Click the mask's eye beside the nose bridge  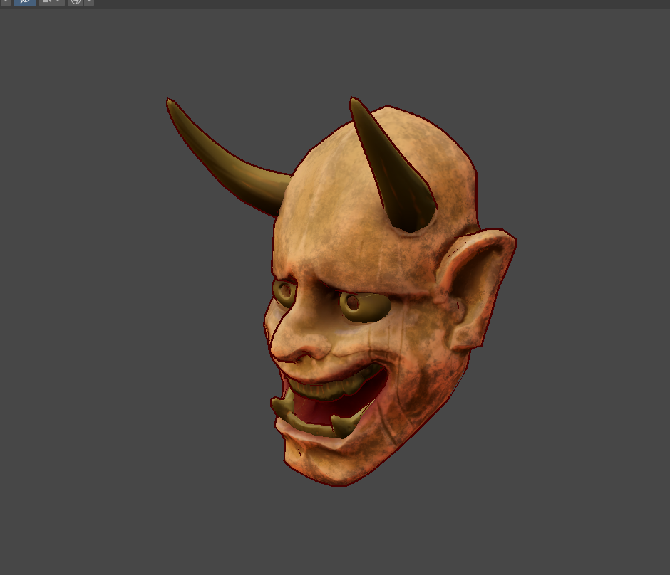point(284,292)
